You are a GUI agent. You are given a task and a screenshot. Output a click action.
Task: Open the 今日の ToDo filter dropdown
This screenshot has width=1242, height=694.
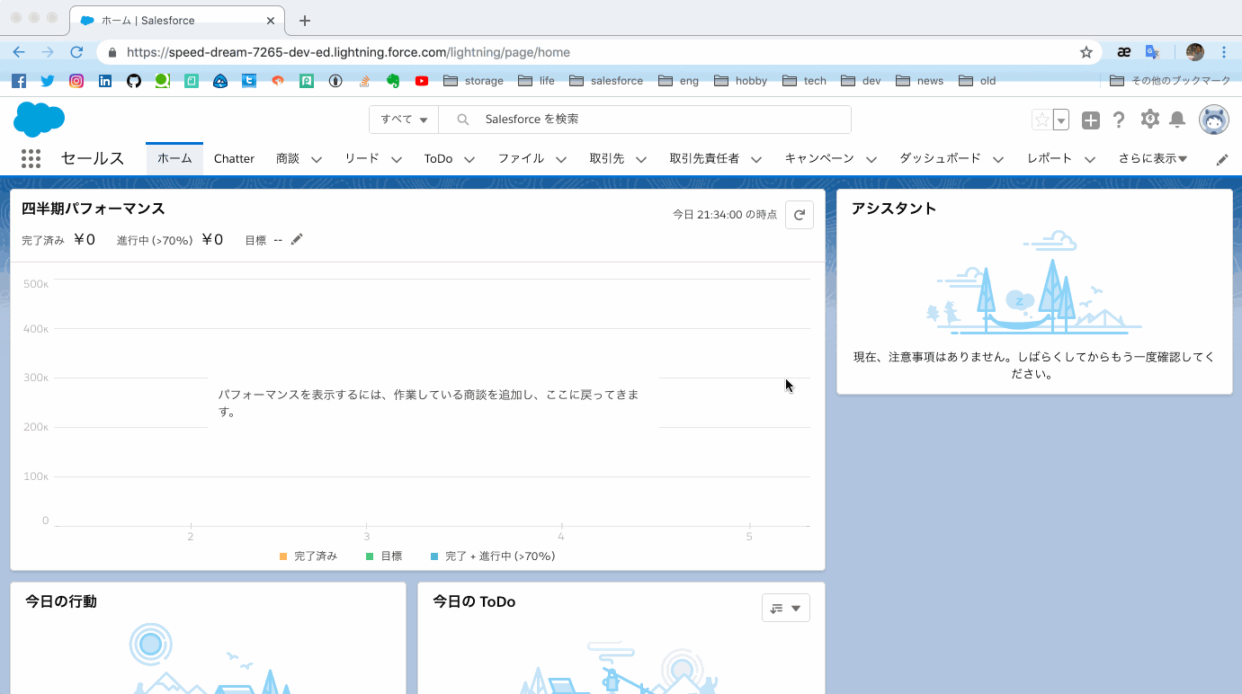click(785, 608)
